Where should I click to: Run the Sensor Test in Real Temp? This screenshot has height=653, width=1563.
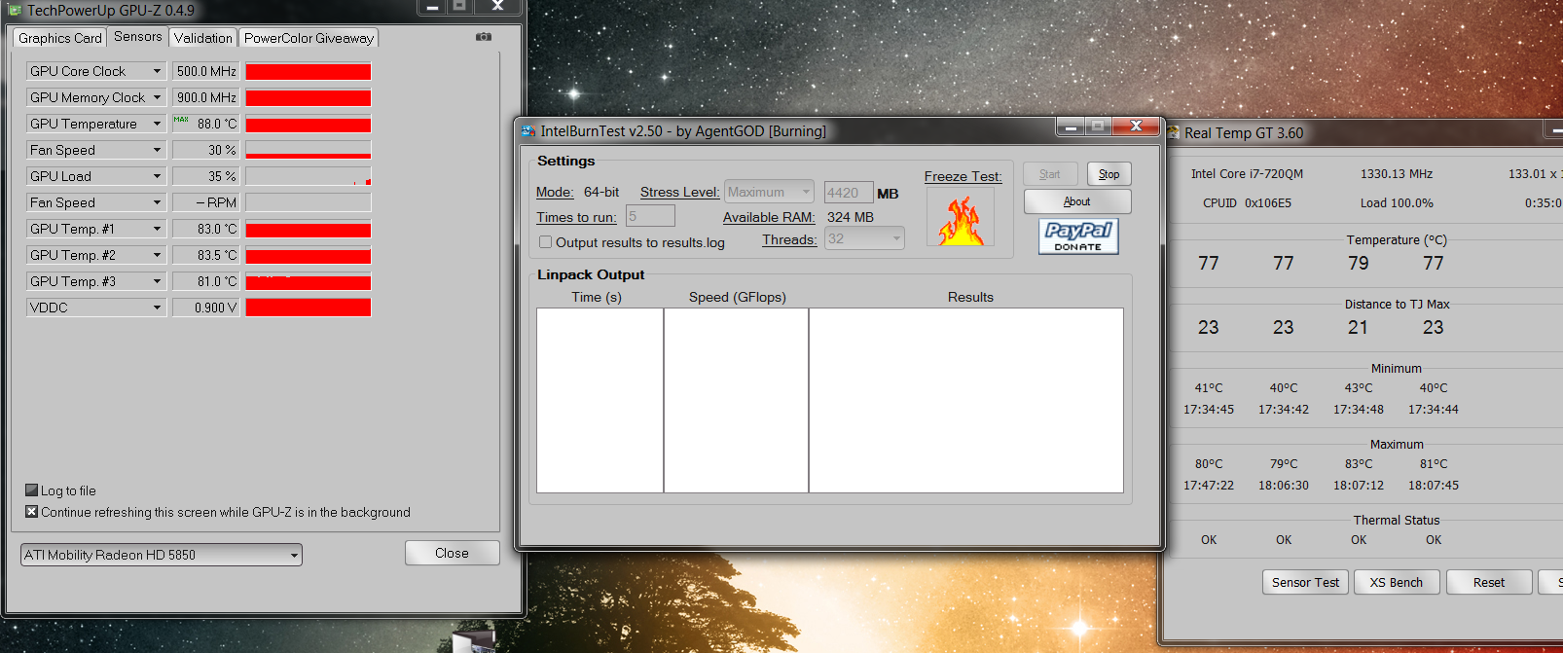point(1305,582)
